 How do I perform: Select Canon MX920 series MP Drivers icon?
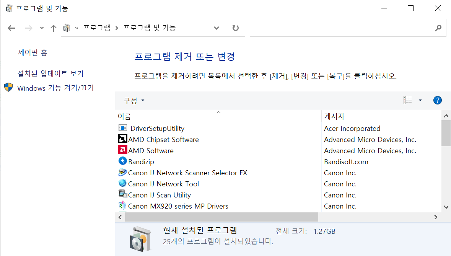[123, 205]
